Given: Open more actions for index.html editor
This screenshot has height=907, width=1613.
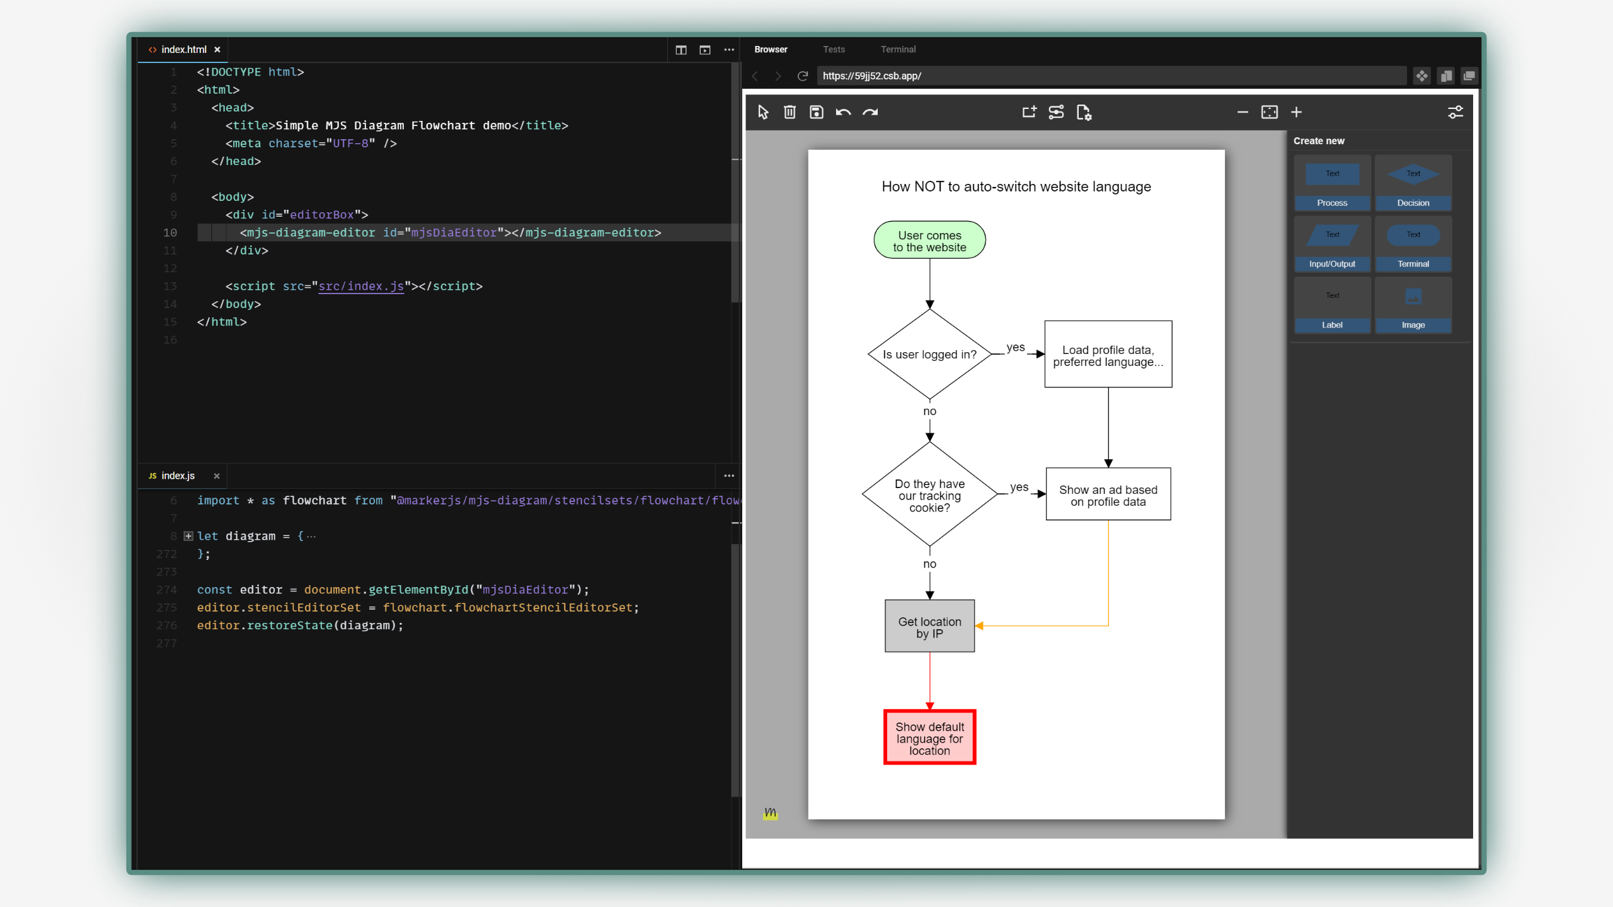Looking at the screenshot, I should [x=729, y=50].
